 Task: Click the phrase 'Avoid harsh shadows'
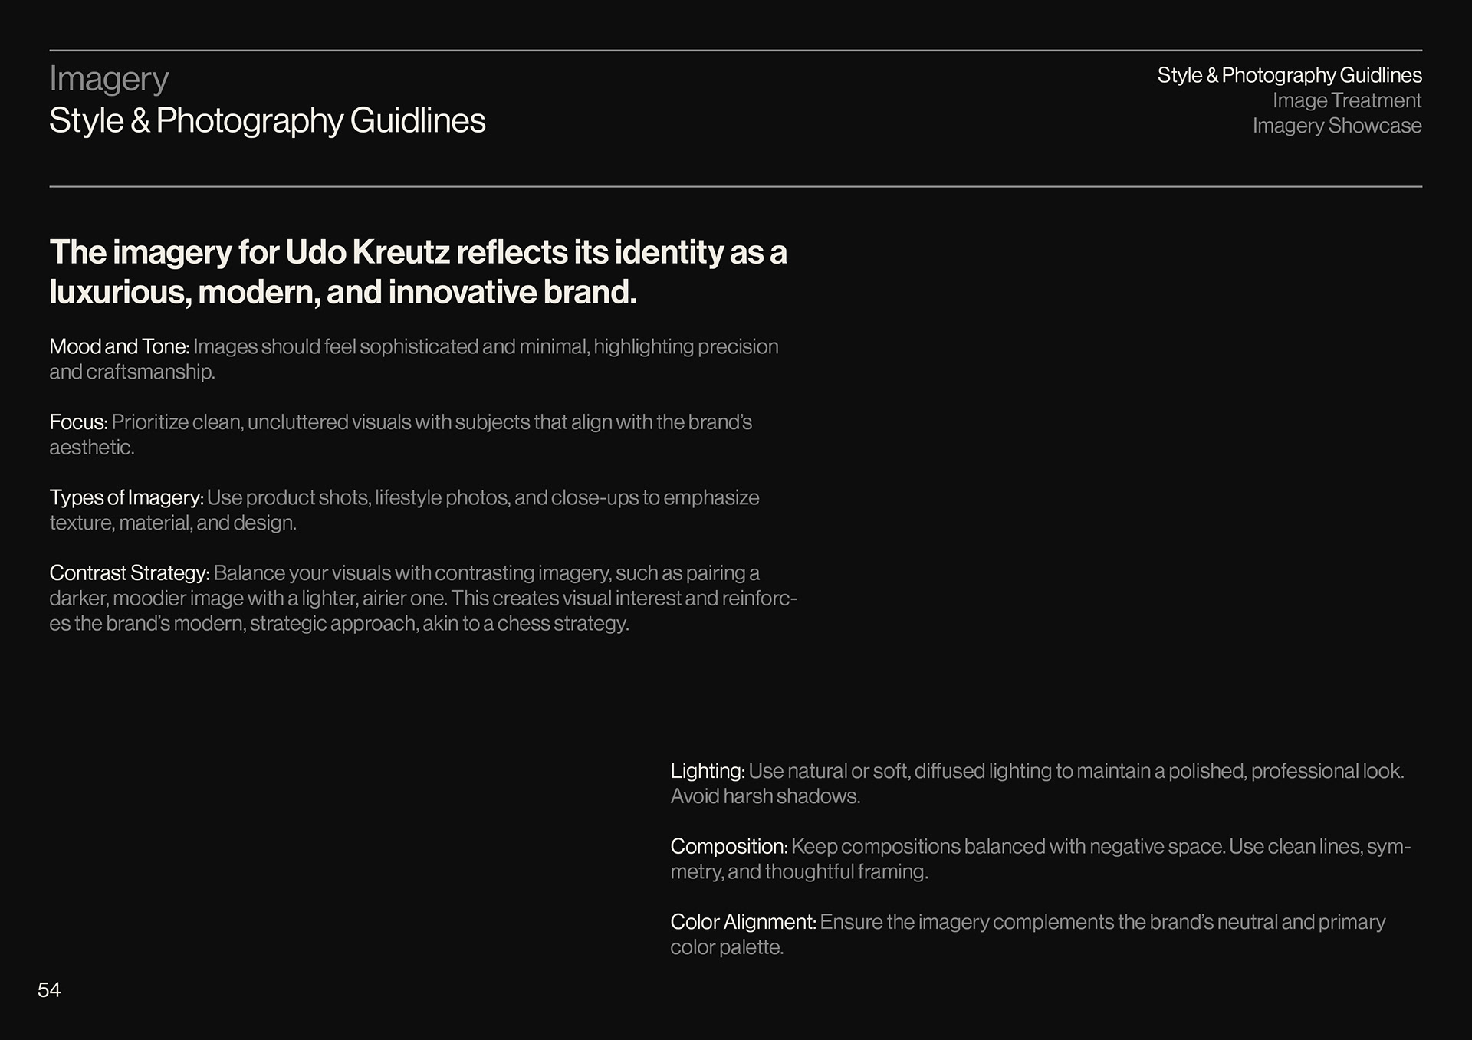pyautogui.click(x=764, y=796)
